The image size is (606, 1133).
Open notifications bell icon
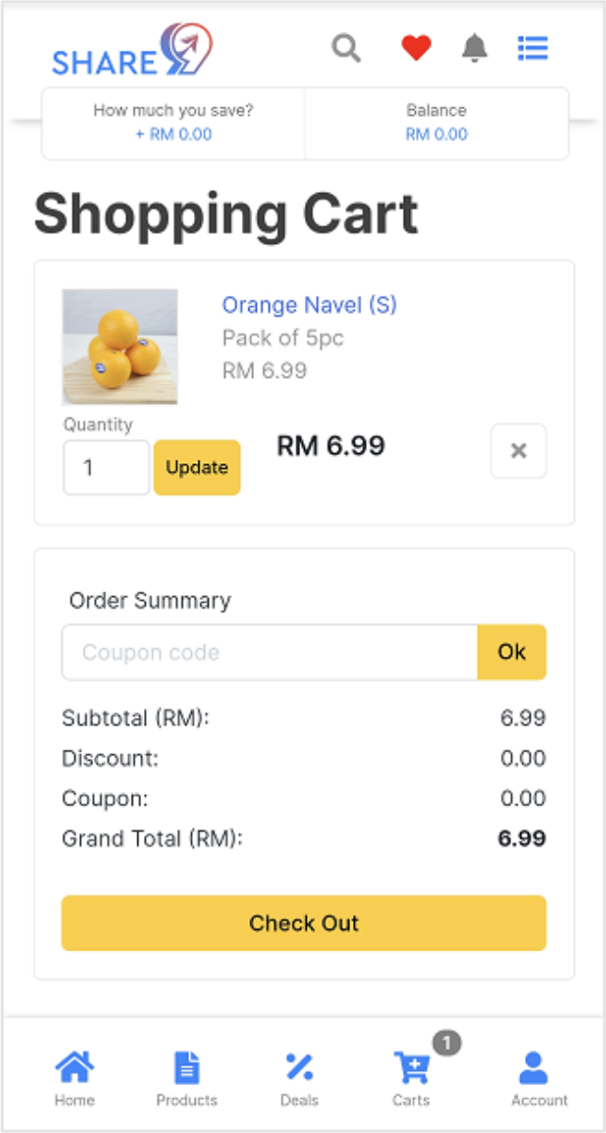[475, 47]
